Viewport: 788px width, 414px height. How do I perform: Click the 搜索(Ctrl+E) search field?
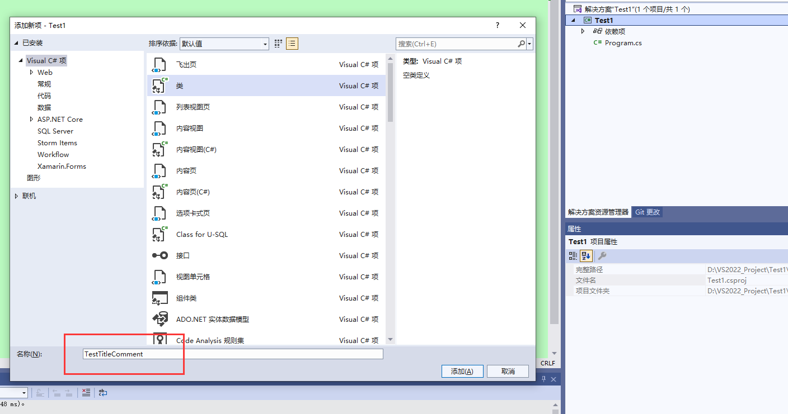tap(457, 44)
